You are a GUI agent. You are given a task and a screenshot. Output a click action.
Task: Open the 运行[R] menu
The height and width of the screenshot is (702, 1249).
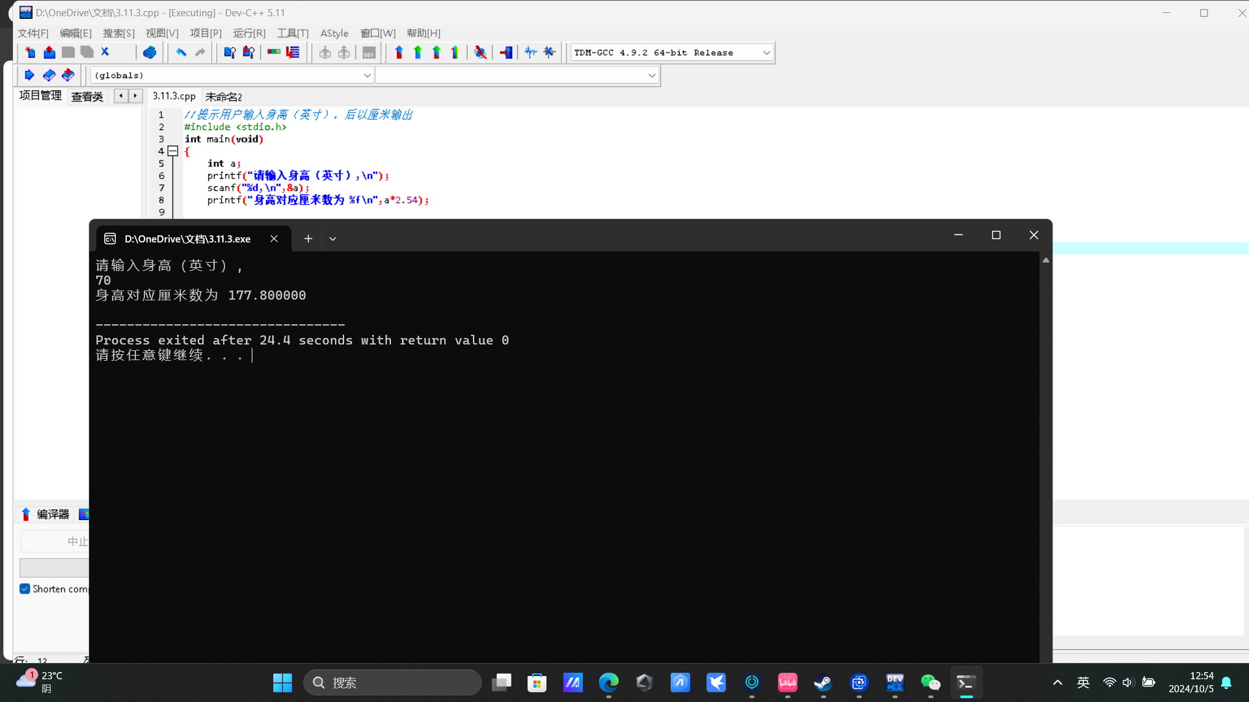[x=249, y=33]
